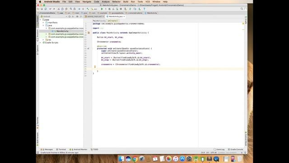This screenshot has height=163, width=289.
Task: Open the VCS menu
Action: [x=148, y=2]
